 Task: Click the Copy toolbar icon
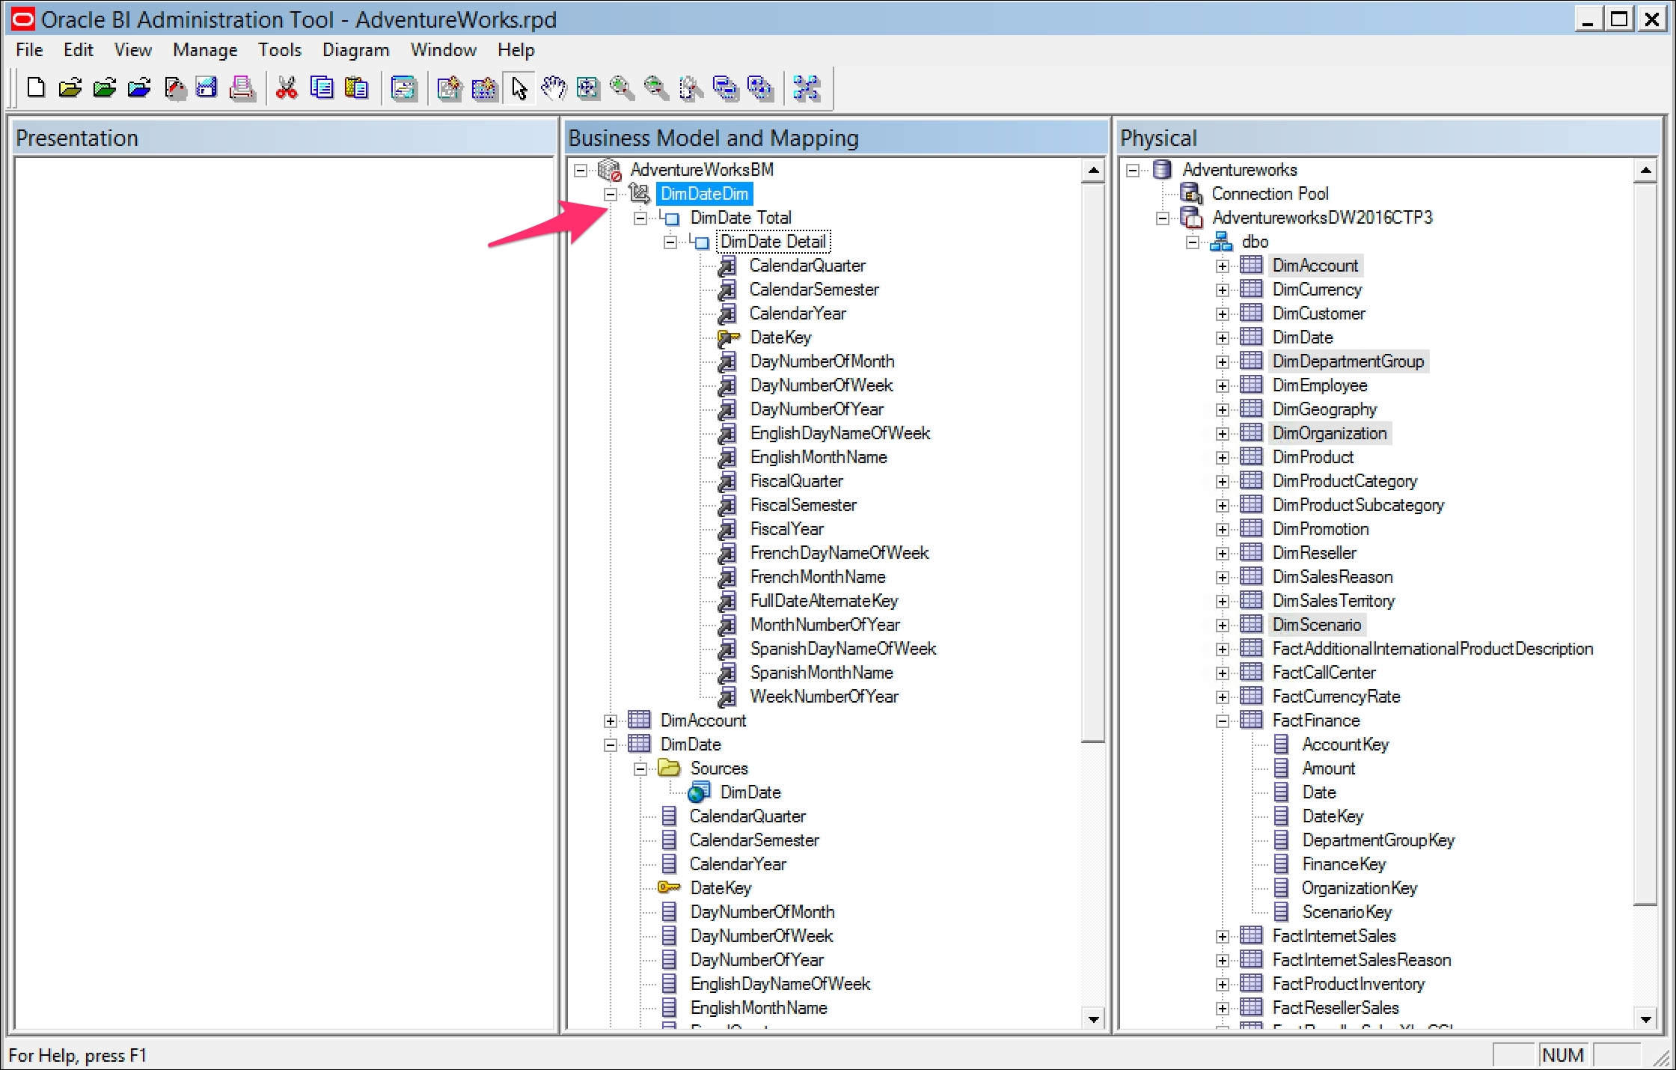coord(322,88)
